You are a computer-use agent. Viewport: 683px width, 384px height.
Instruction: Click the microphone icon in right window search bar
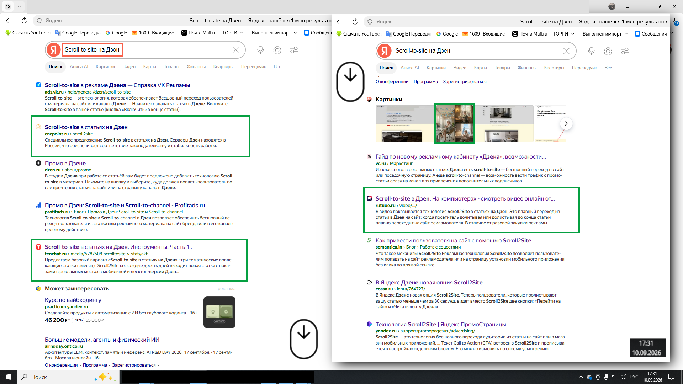coord(591,51)
